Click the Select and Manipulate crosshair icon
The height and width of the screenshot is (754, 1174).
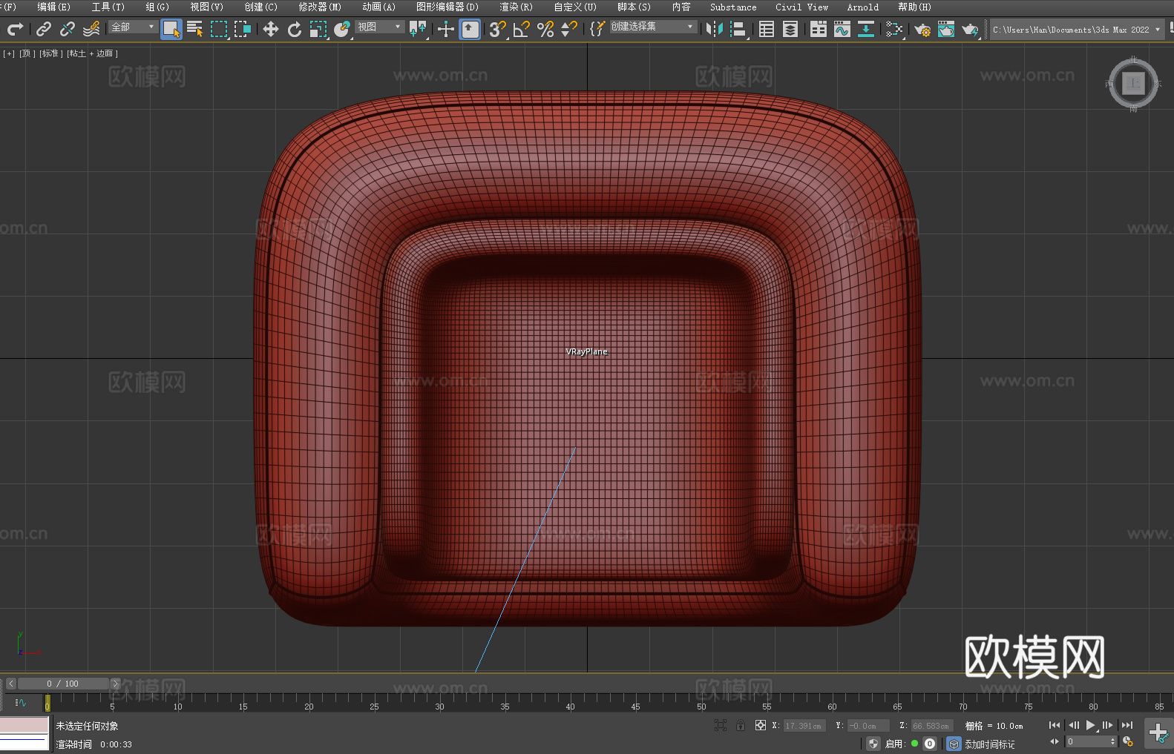click(445, 29)
